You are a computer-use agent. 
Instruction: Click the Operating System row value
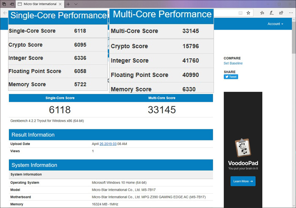119,183
